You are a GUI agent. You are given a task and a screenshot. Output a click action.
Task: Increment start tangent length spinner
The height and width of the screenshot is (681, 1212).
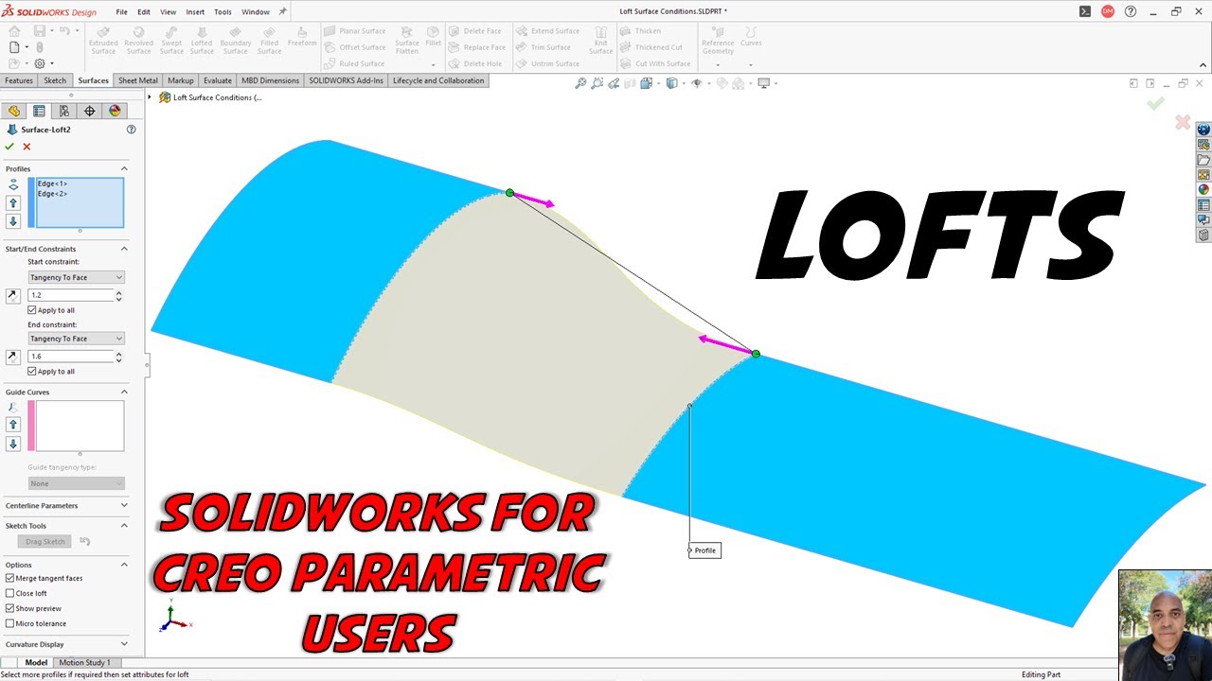[118, 292]
